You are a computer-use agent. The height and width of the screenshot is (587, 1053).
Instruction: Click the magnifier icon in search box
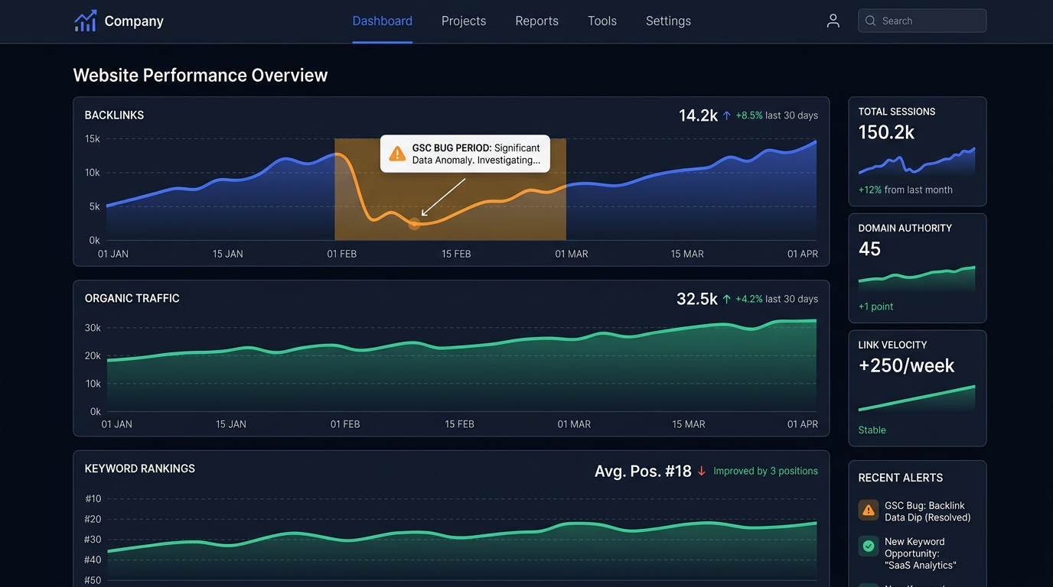click(870, 21)
